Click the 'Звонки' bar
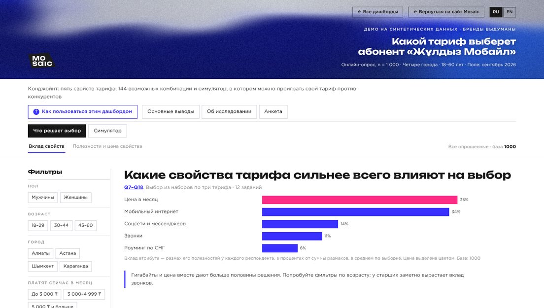 point(292,236)
